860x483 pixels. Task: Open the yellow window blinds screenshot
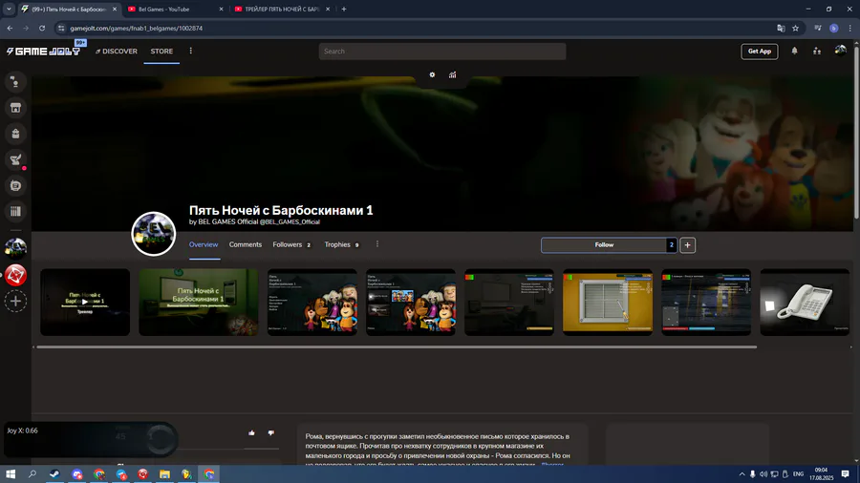[608, 302]
